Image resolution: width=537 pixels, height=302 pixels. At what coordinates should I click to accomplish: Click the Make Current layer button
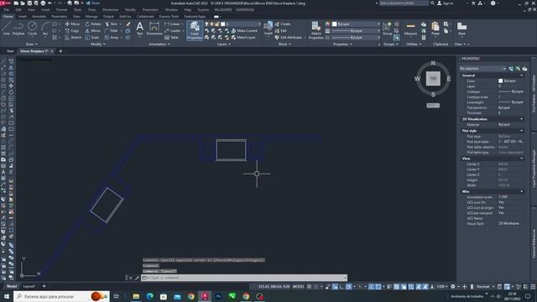point(244,30)
